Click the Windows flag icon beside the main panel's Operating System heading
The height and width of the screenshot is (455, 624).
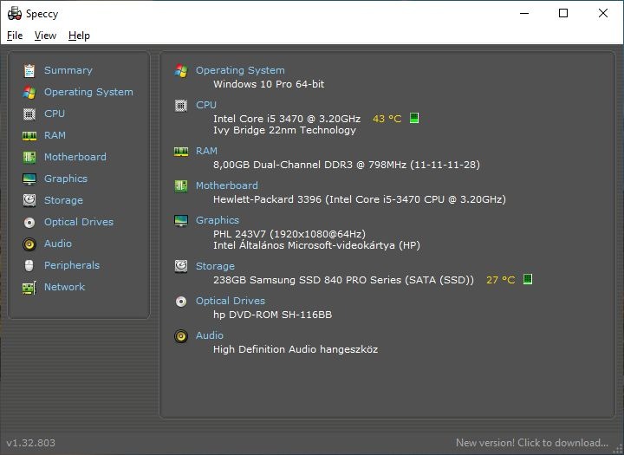click(181, 70)
